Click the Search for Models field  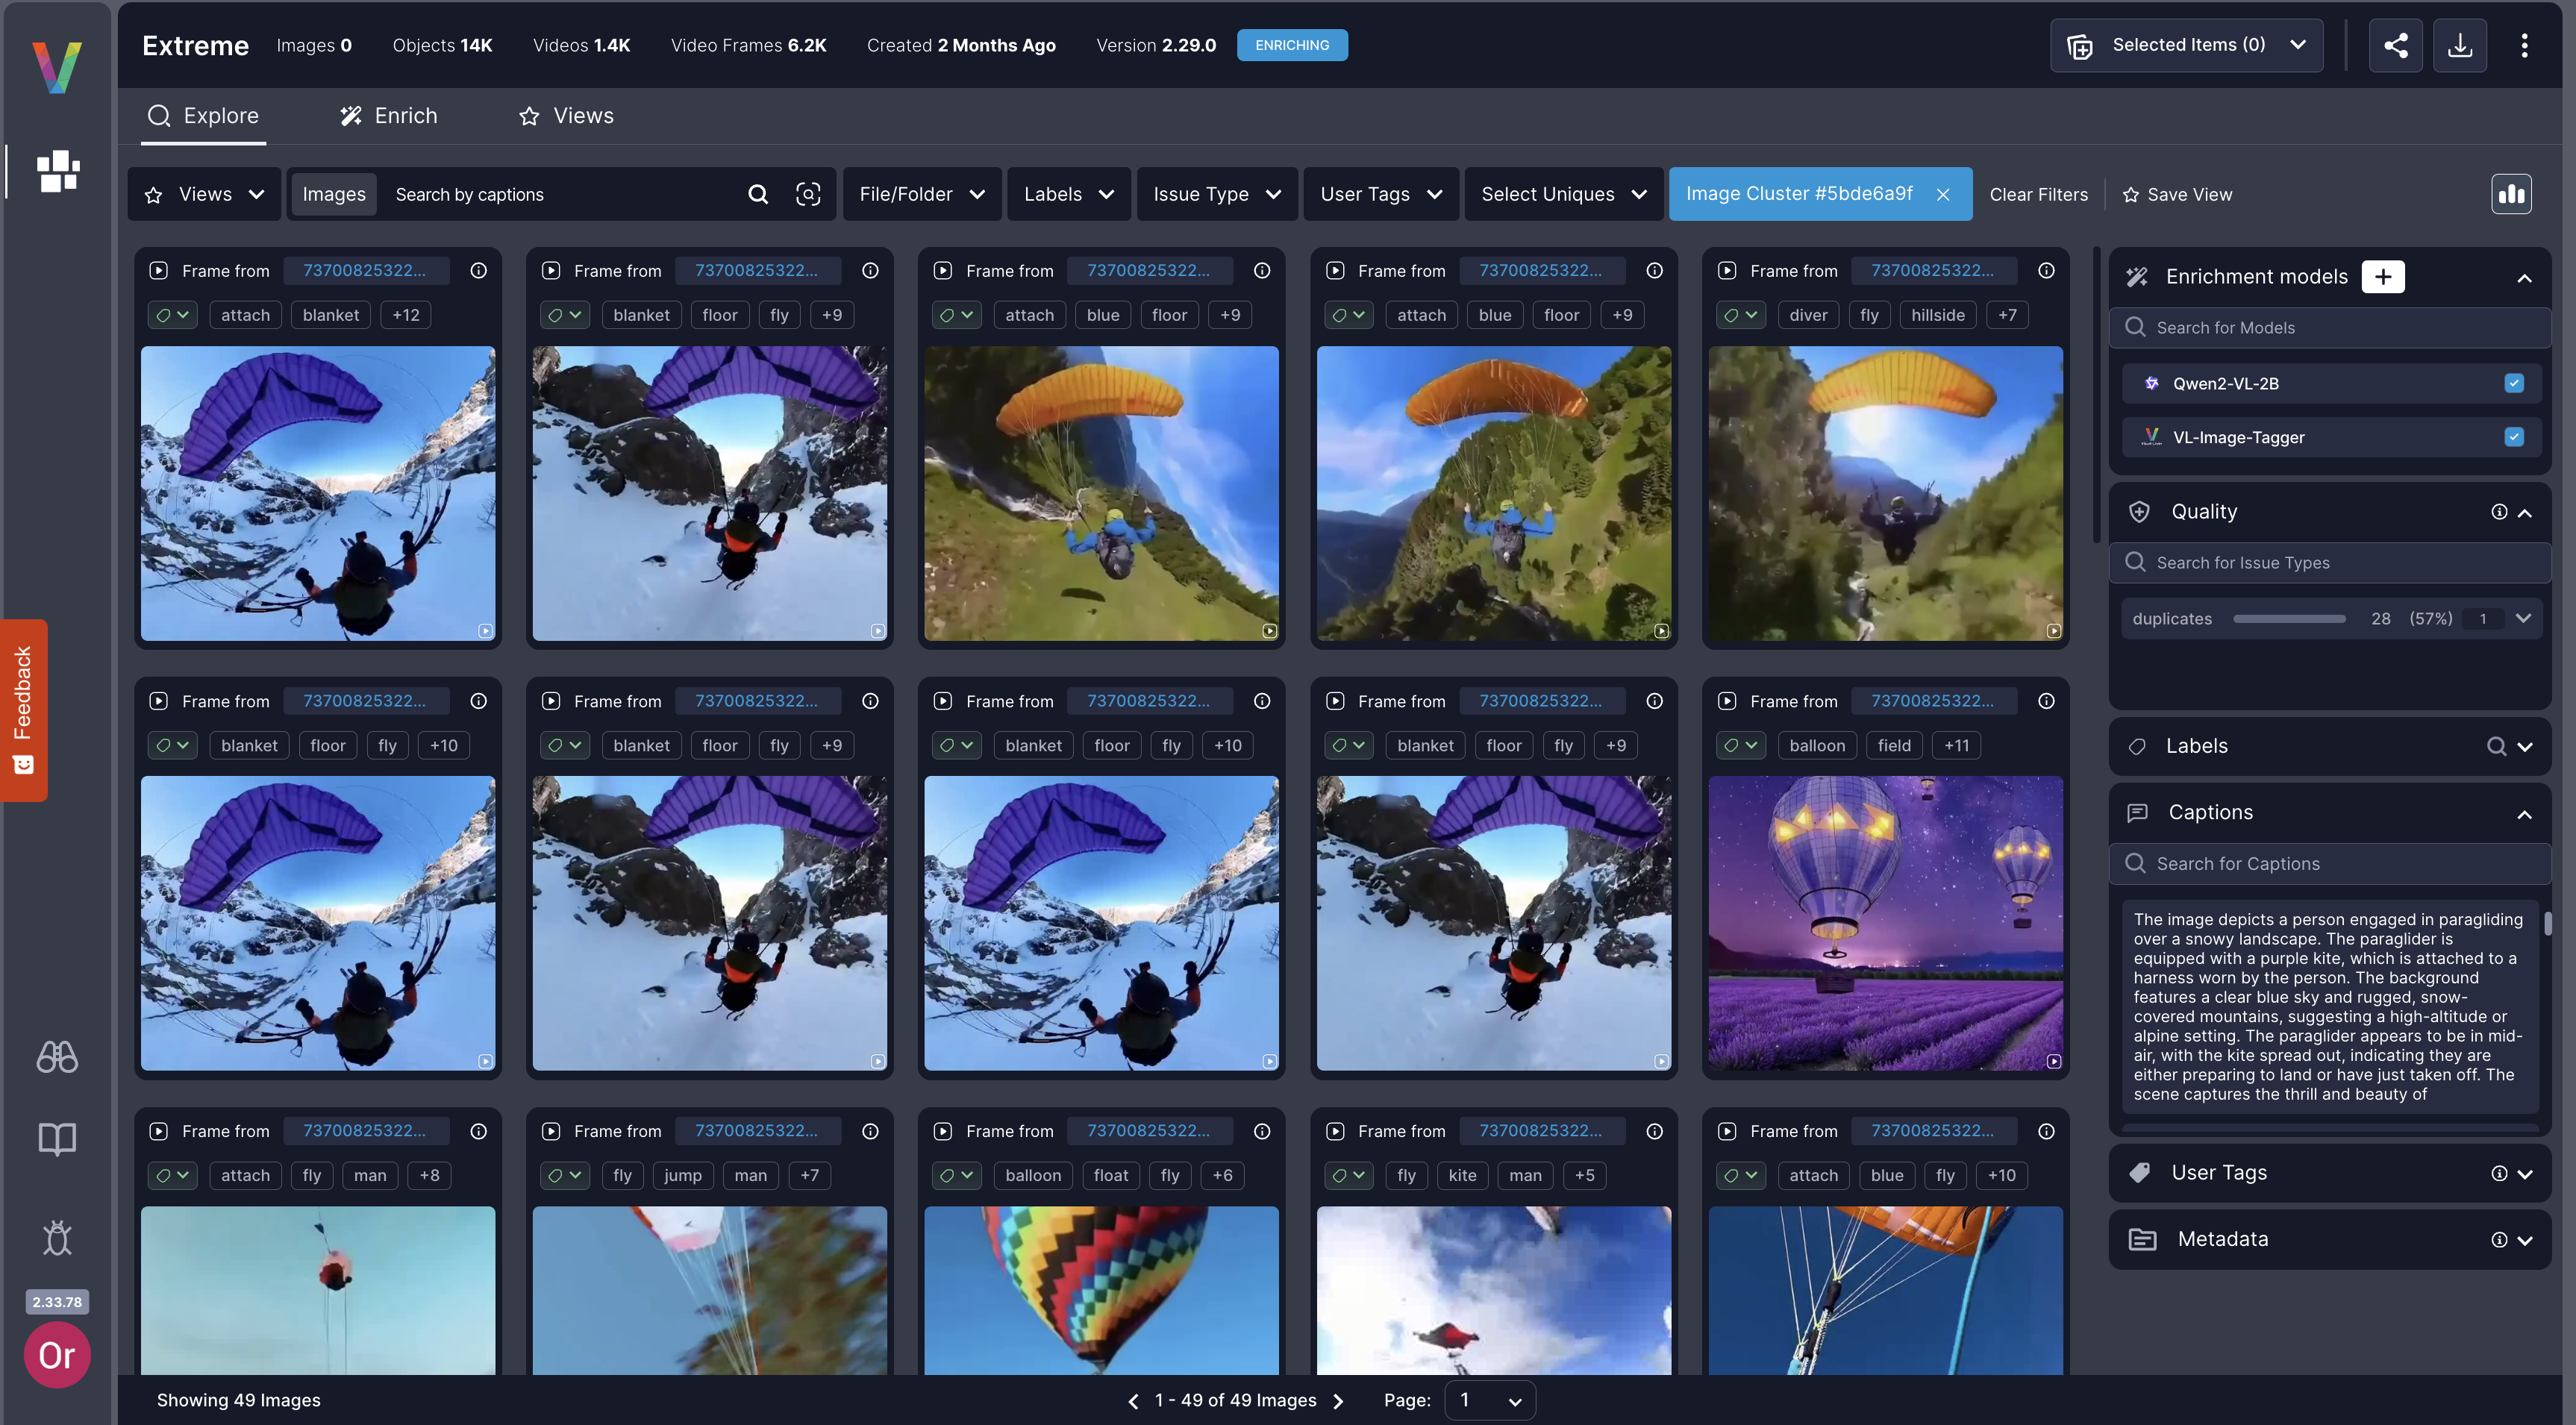point(2329,327)
